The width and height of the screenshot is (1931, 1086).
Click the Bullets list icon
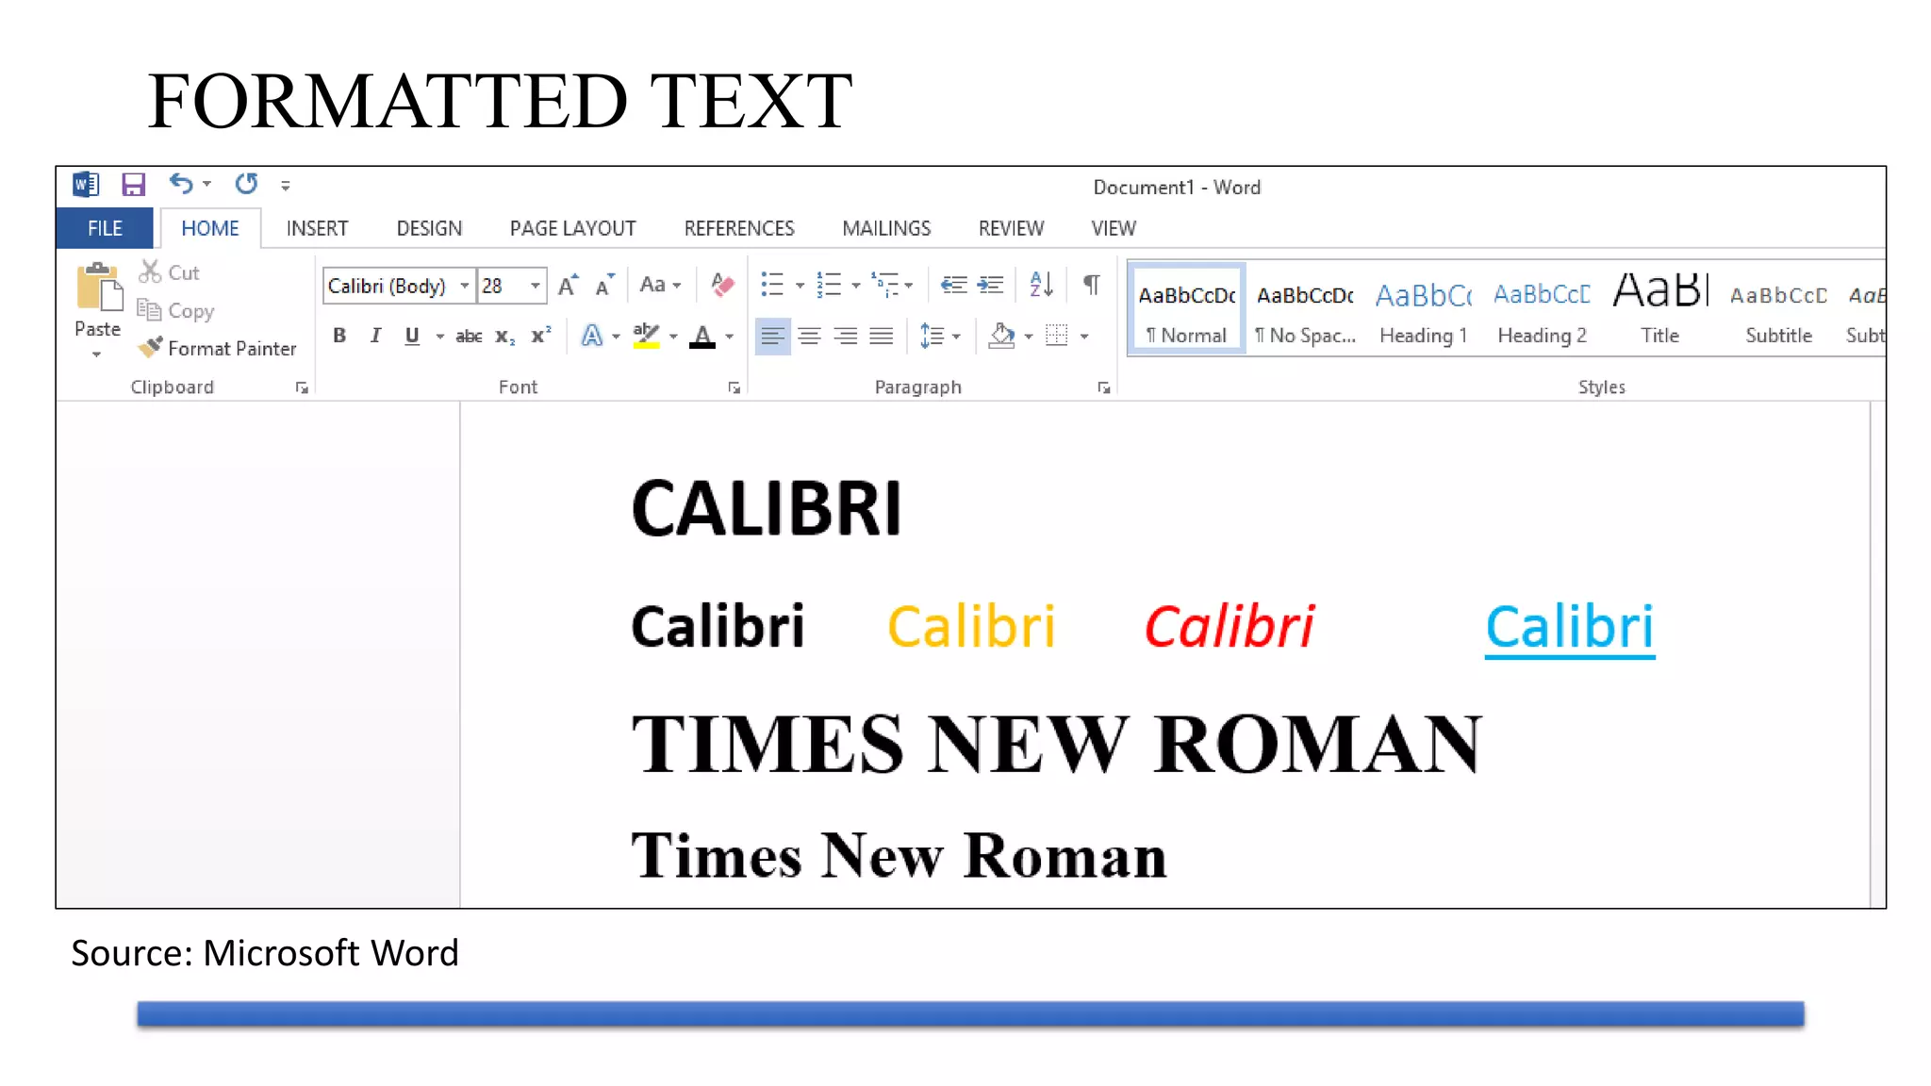click(x=772, y=285)
